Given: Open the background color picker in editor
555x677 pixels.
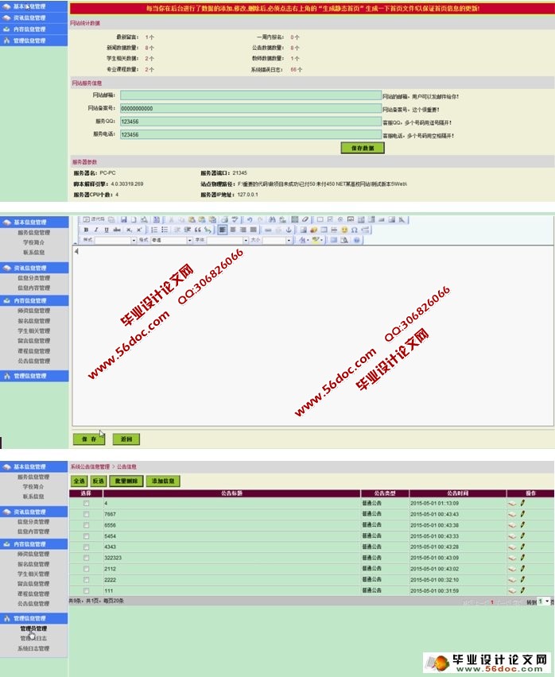Looking at the screenshot, I should 317,240.
